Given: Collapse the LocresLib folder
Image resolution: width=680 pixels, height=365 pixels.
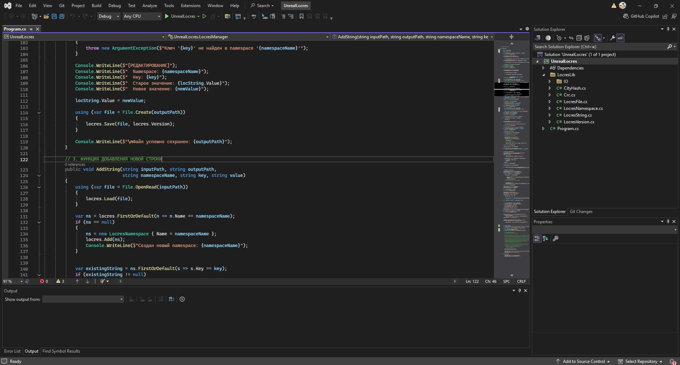Looking at the screenshot, I should coord(543,75).
